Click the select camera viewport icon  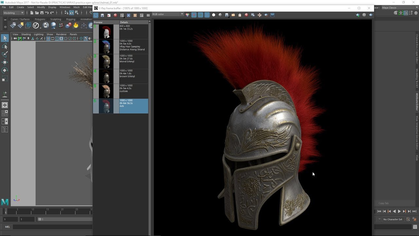(15, 38)
